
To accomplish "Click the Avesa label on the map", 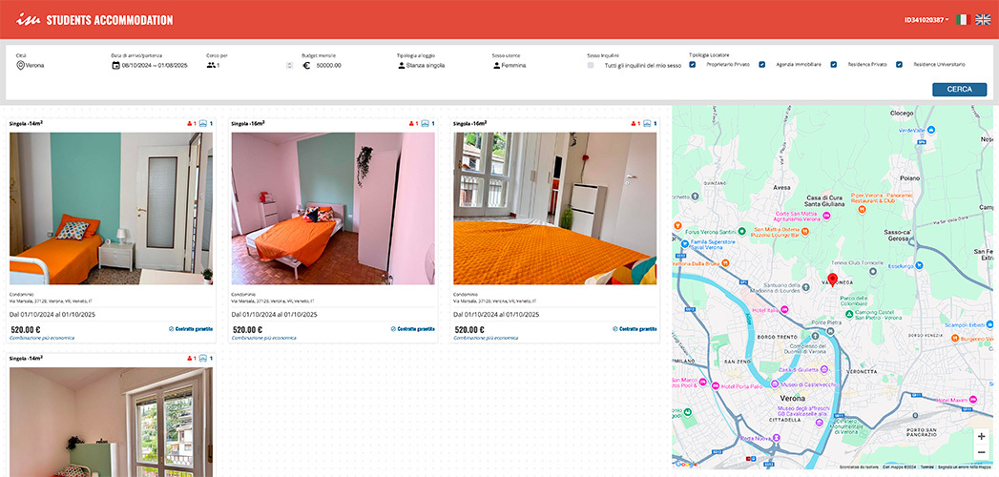I will point(780,188).
